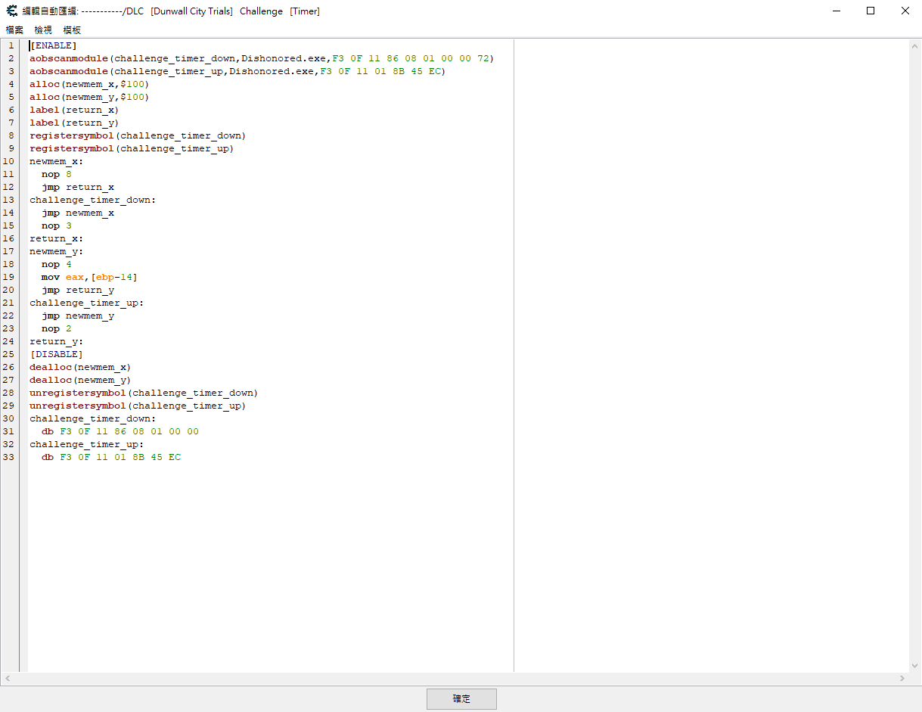
Task: Click the aobscanmodule(challenge_timer_up,...) line
Action: coord(237,71)
